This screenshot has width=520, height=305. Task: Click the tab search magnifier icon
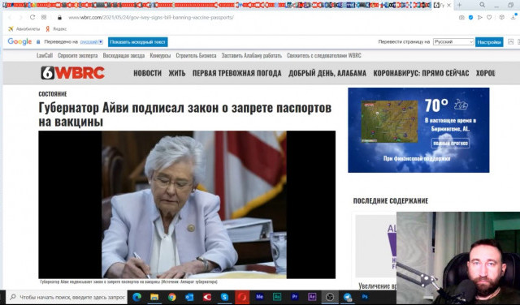click(482, 5)
